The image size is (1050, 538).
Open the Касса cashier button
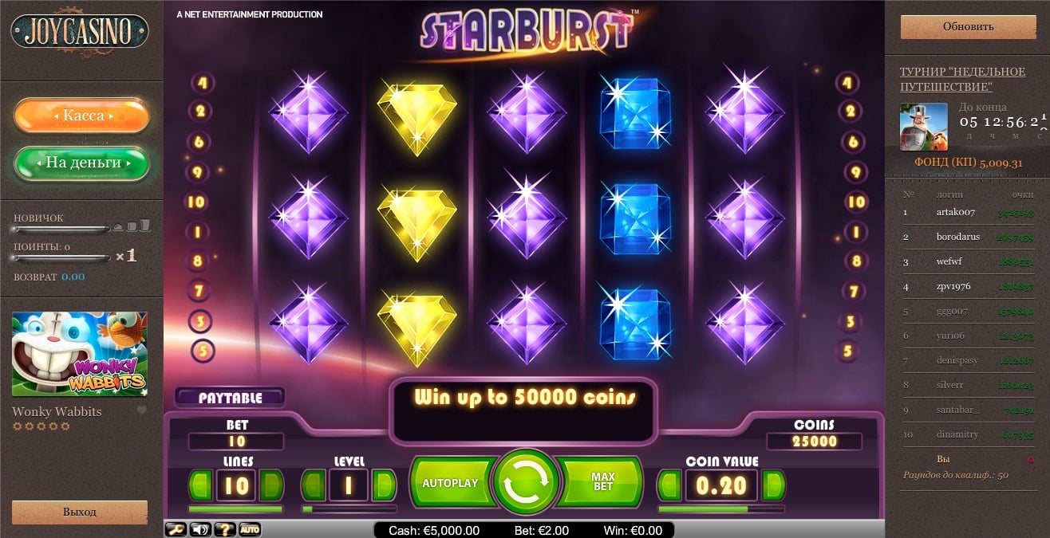tap(82, 116)
